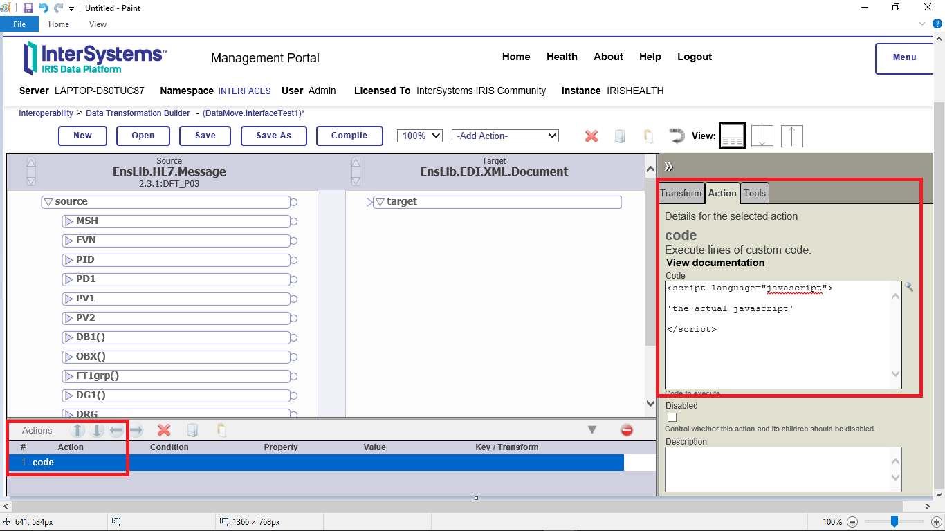Click View documentation link
This screenshot has height=531, width=945.
(x=715, y=263)
